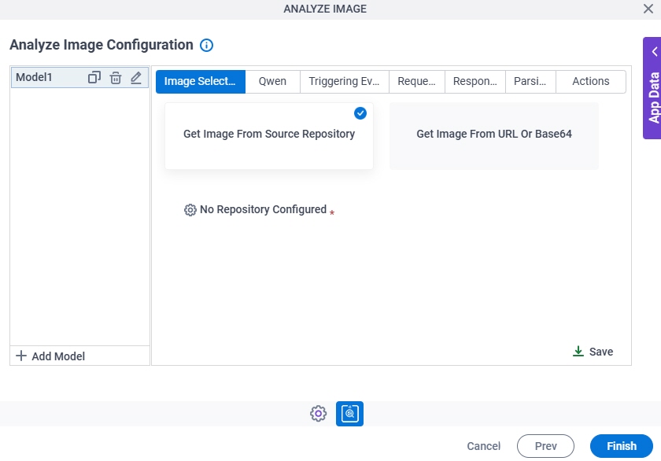Choose Get Image From Source Repository option
661x461 pixels.
point(269,136)
